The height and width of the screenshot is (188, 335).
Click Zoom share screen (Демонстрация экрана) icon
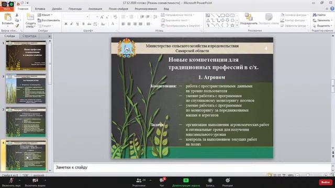(186, 181)
